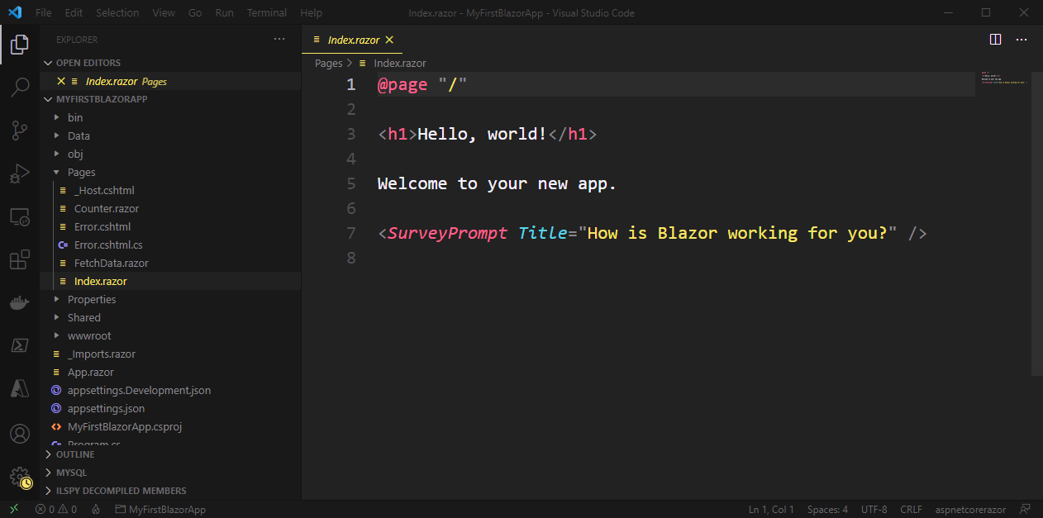Screen dimensions: 1043x518
Task: Open the Run and Debug view
Action: coord(20,173)
